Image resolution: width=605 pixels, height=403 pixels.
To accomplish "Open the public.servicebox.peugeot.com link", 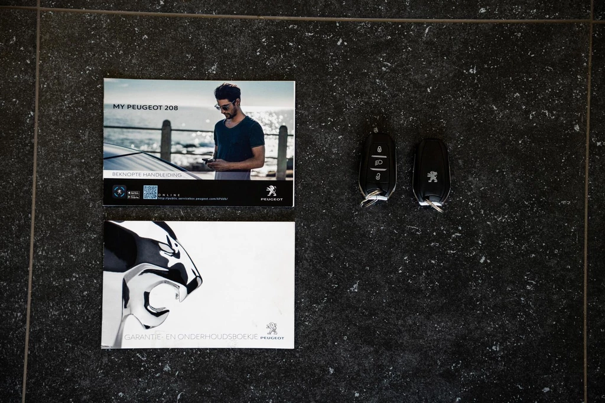I will pyautogui.click(x=193, y=198).
